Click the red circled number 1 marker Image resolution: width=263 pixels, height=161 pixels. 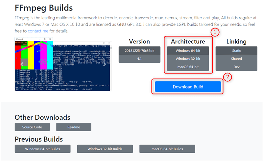(215, 32)
